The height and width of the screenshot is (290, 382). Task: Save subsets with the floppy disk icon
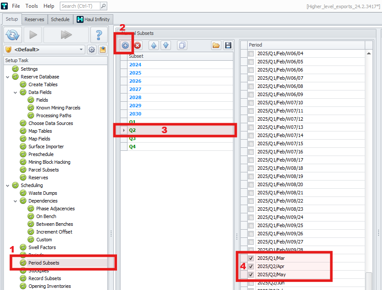[228, 45]
